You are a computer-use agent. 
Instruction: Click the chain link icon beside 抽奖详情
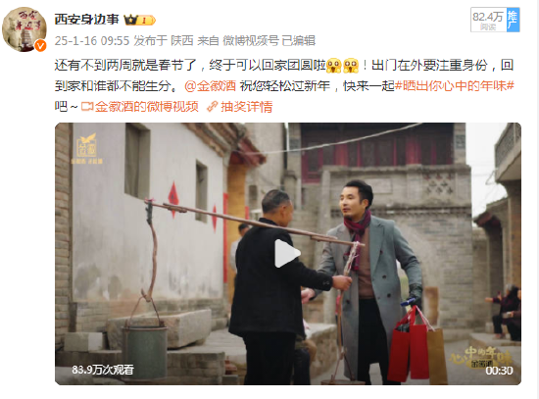click(x=213, y=107)
